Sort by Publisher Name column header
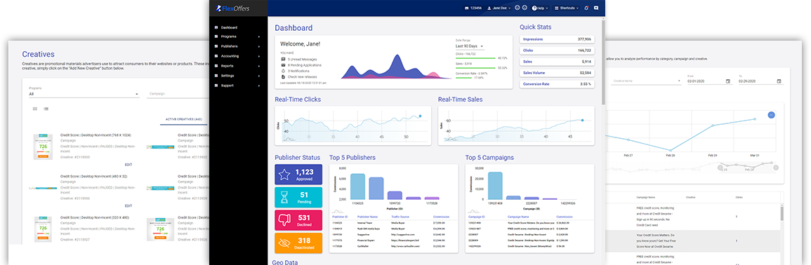The width and height of the screenshot is (811, 265). pos(368,217)
